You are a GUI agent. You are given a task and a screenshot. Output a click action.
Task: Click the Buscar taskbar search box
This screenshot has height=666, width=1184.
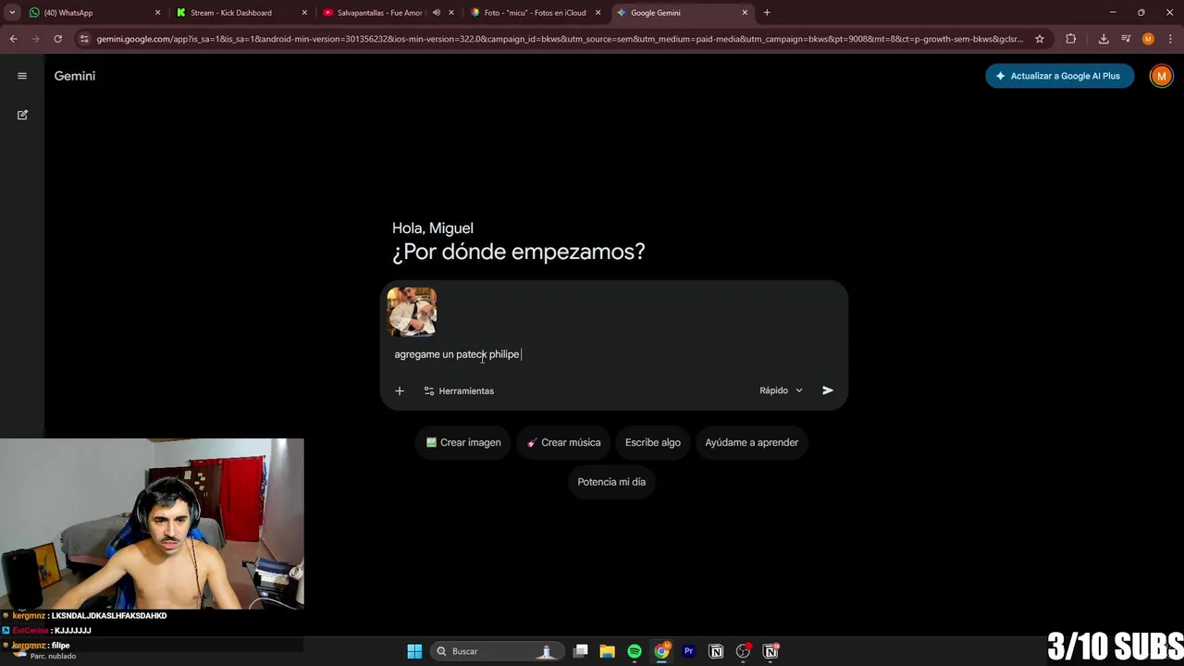(496, 651)
